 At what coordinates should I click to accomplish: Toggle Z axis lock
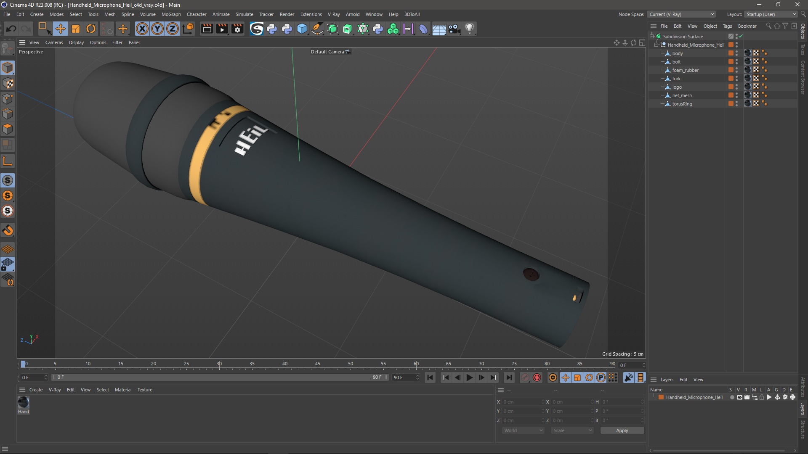[173, 29]
